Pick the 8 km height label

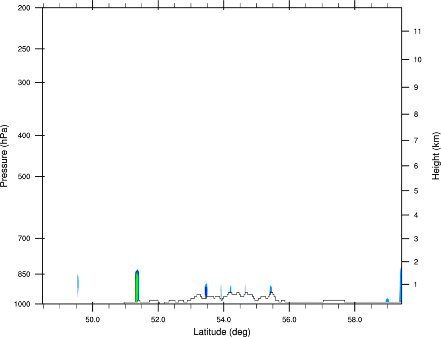[416, 114]
